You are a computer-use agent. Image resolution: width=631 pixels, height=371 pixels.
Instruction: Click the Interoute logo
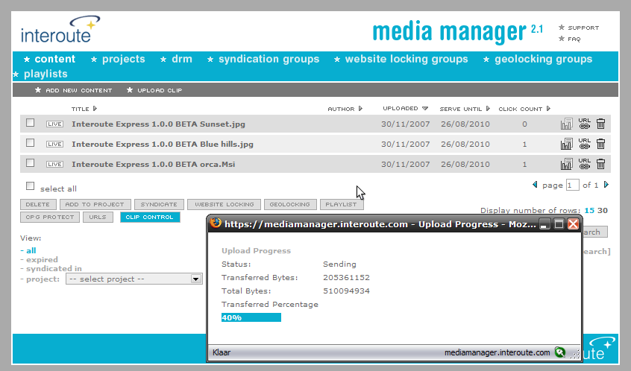[x=60, y=29]
